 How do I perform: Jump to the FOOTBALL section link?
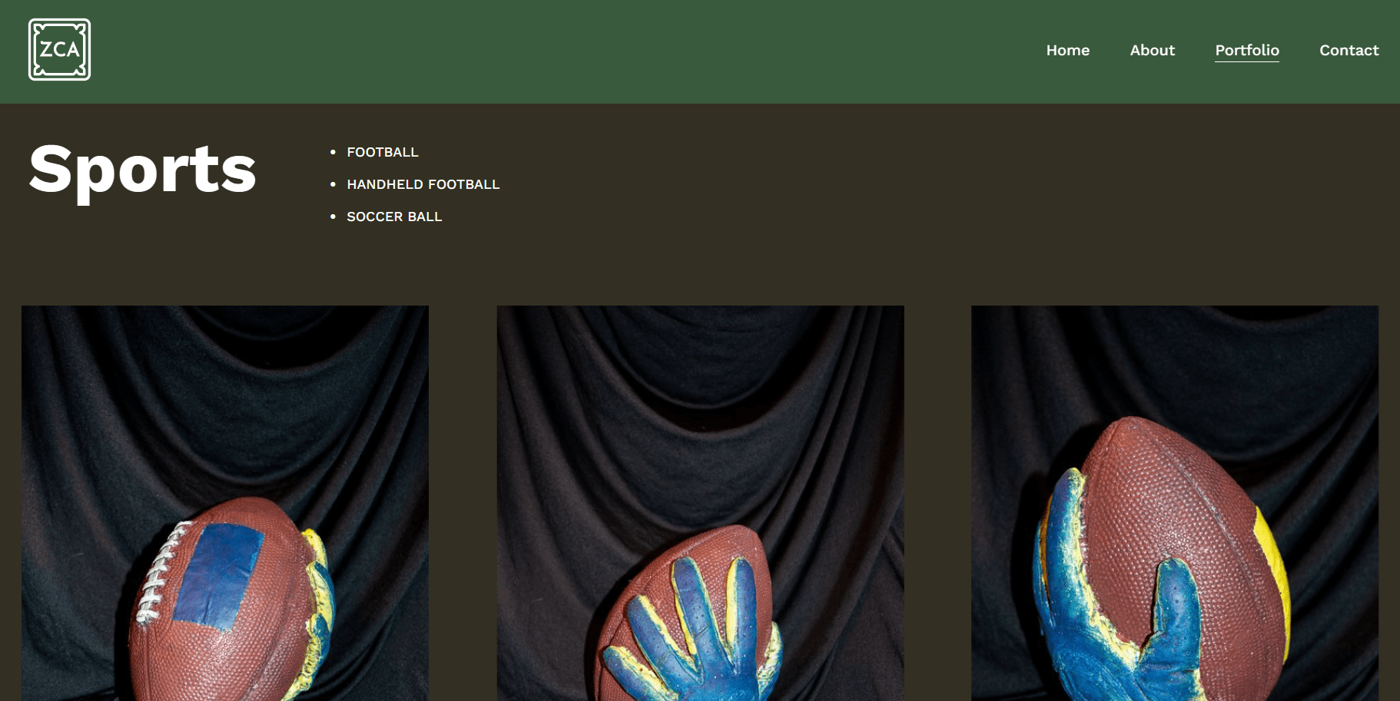pos(383,152)
